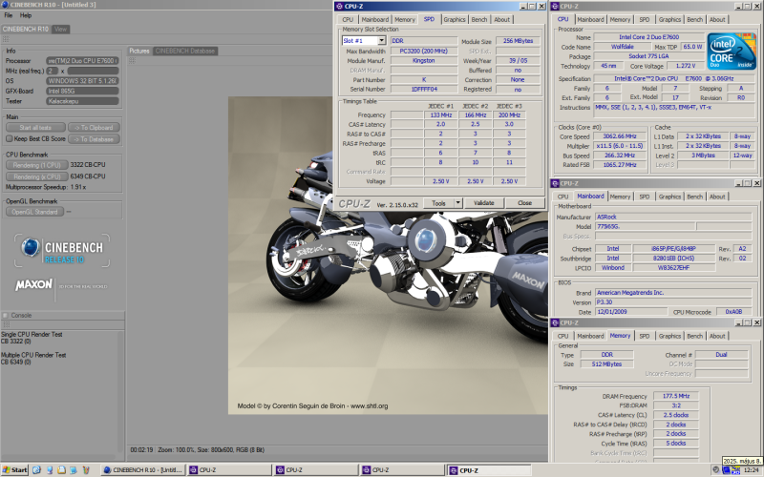Expand the Tools dropdown arrow
Image resolution: width=764 pixels, height=477 pixels.
click(x=458, y=203)
